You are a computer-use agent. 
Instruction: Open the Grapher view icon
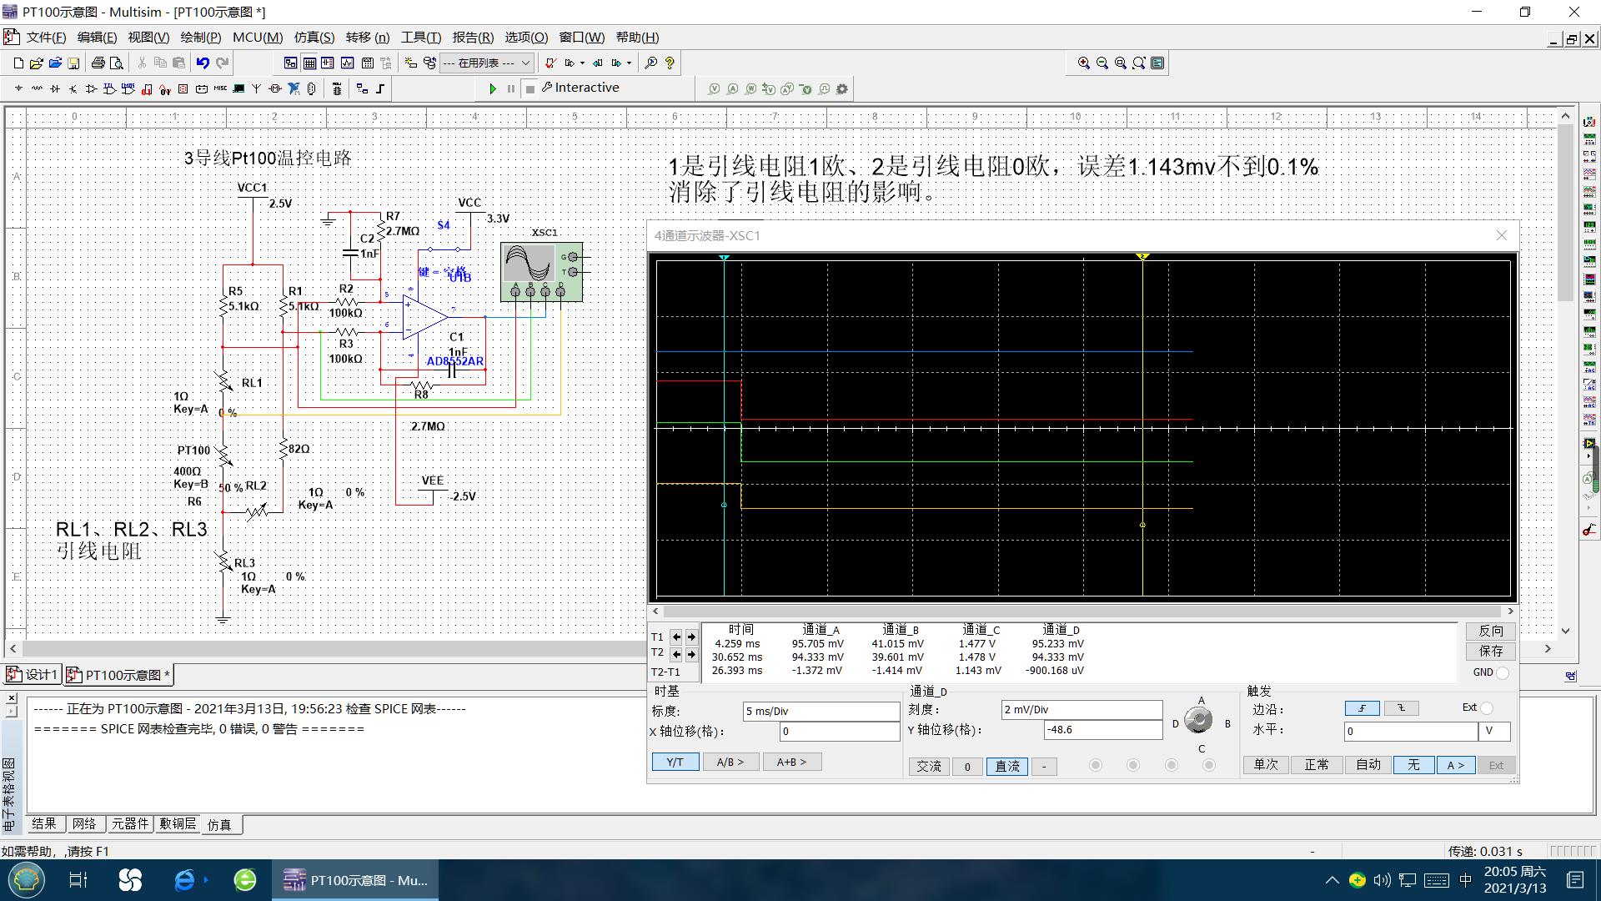(x=347, y=63)
